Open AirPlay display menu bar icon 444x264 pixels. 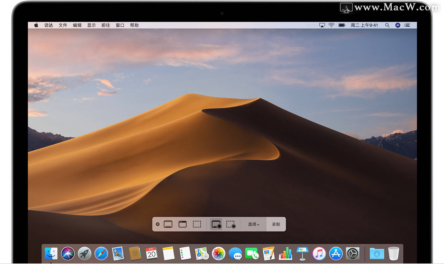pyautogui.click(x=322, y=25)
